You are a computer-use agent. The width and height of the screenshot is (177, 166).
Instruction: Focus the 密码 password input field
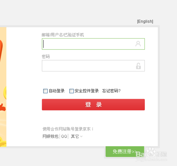[93, 66]
